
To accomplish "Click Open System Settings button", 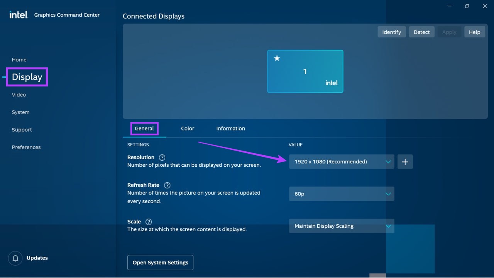I will coord(161,263).
